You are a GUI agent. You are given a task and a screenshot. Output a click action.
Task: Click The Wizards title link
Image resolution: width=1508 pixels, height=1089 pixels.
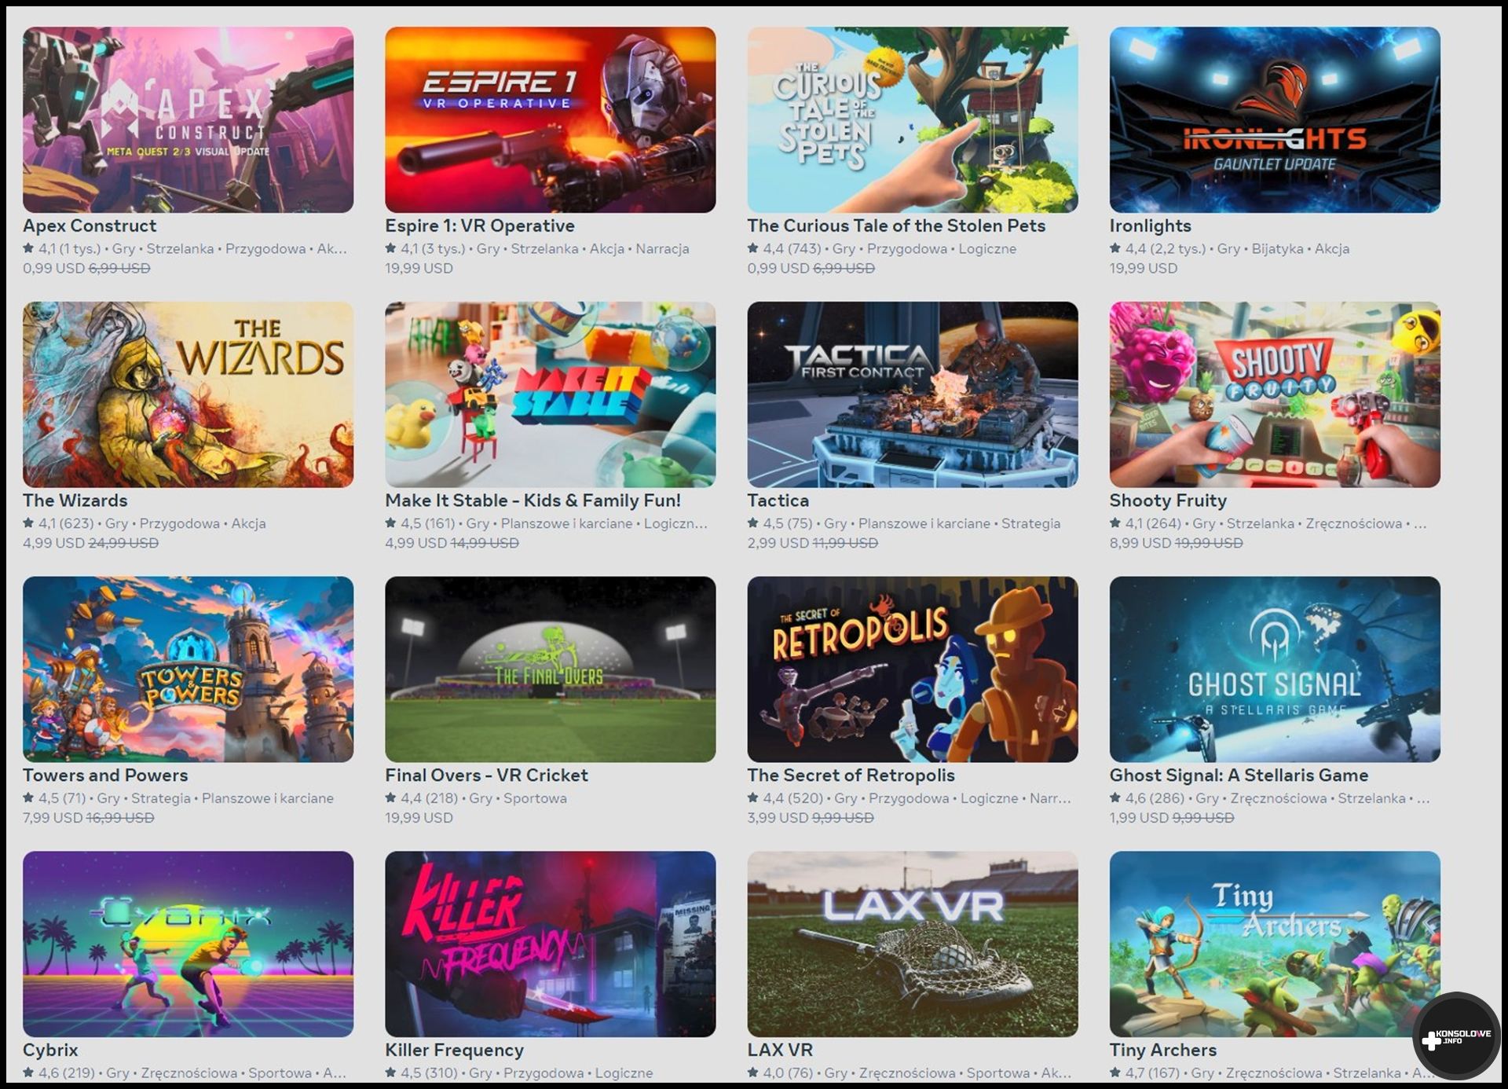[75, 500]
